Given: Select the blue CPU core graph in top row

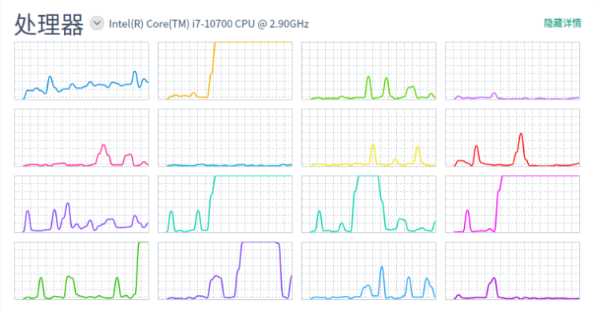Looking at the screenshot, I should [81, 71].
